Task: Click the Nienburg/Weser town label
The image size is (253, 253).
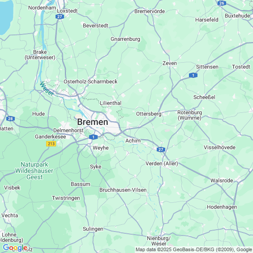Action: click(x=159, y=241)
